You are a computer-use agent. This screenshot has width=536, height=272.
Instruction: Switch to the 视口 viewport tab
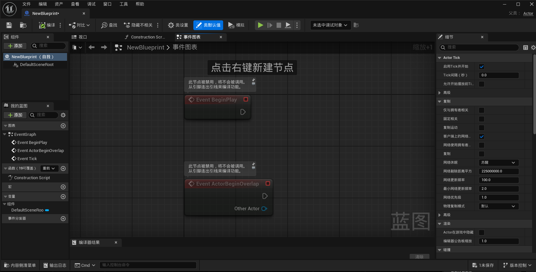80,37
